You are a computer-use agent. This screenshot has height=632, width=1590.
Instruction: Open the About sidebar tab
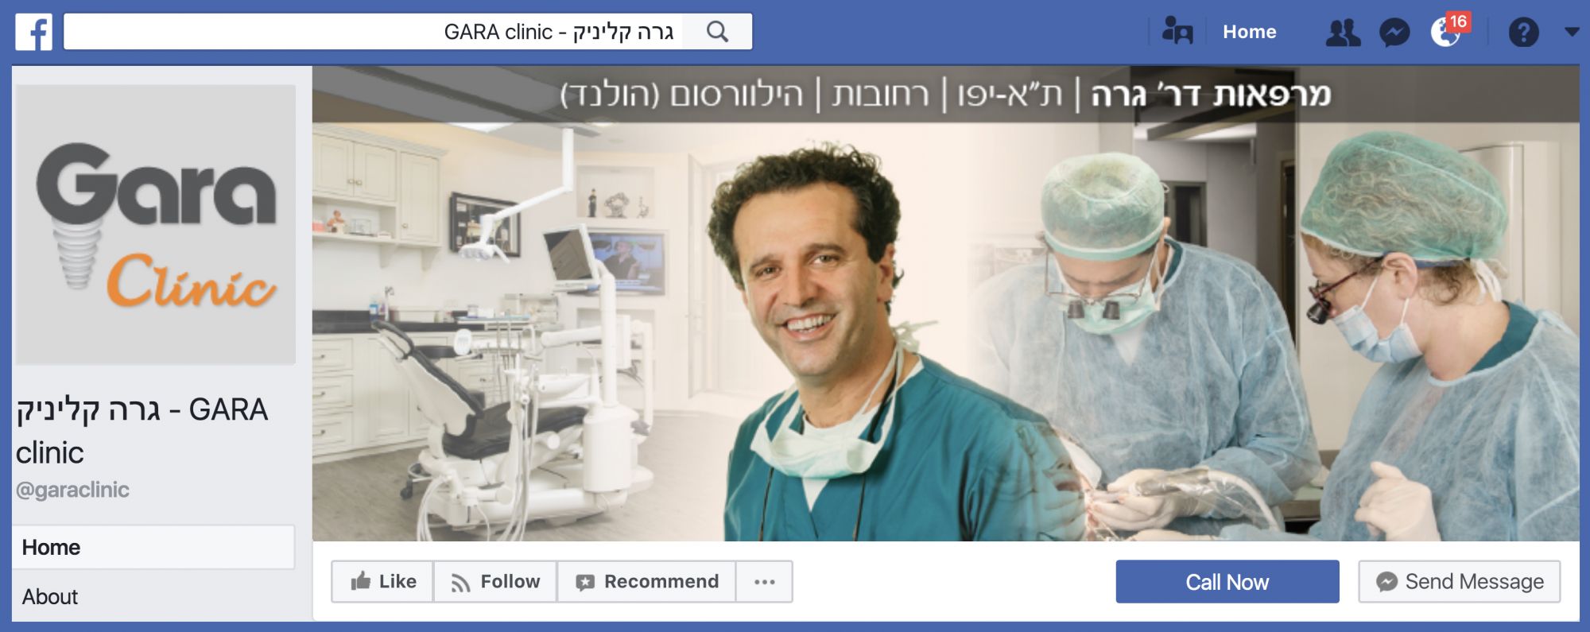click(153, 596)
